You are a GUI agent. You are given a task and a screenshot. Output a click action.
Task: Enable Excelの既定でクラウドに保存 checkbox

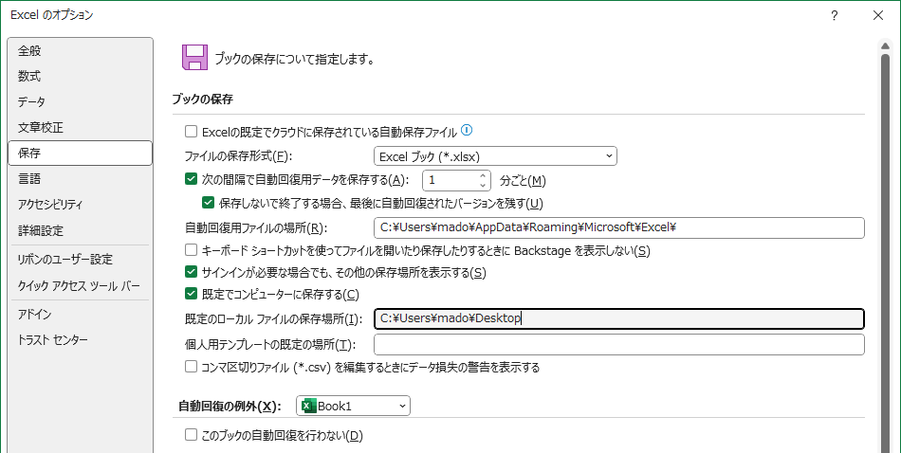pos(191,132)
